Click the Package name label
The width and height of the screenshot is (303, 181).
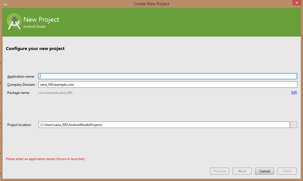point(18,92)
